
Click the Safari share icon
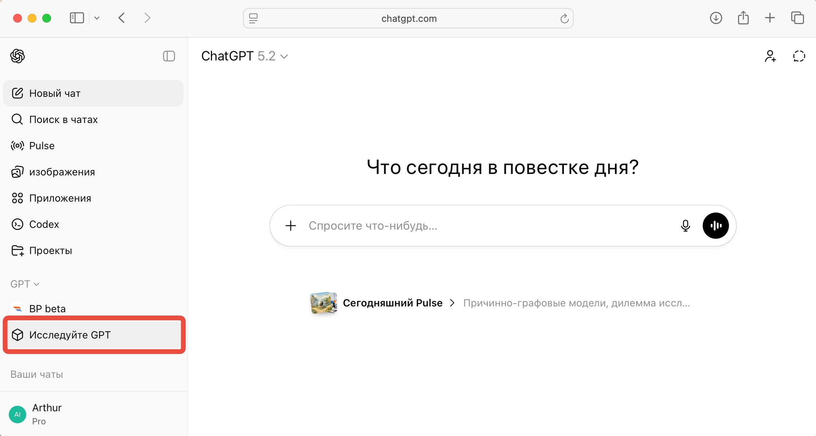[x=743, y=17]
